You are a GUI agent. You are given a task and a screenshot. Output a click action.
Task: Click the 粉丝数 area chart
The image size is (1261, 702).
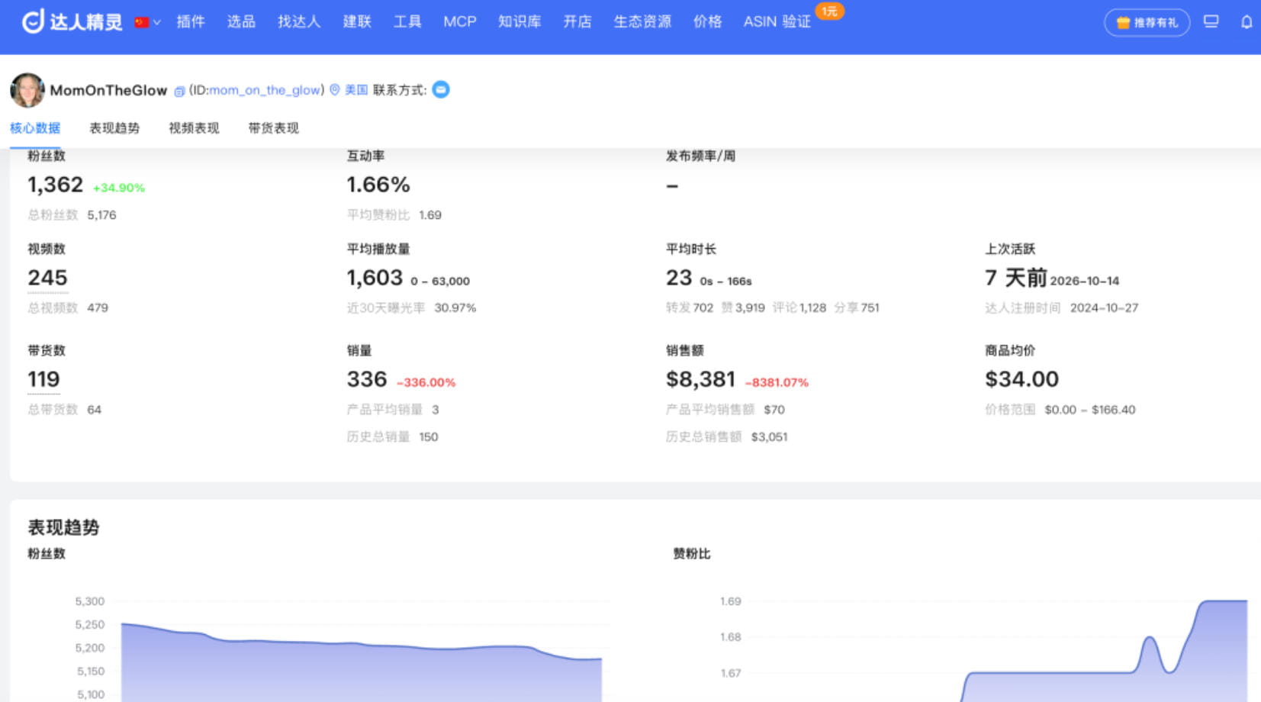click(x=362, y=662)
